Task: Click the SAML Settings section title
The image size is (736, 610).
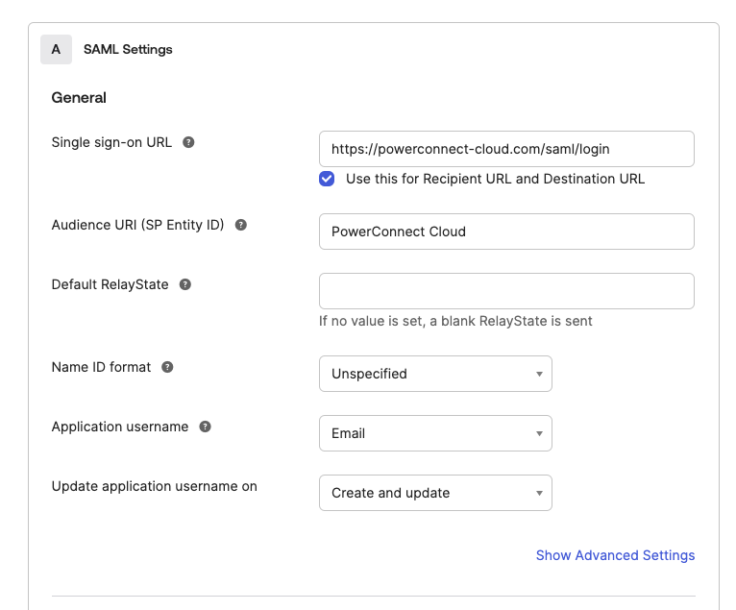Action: (128, 49)
